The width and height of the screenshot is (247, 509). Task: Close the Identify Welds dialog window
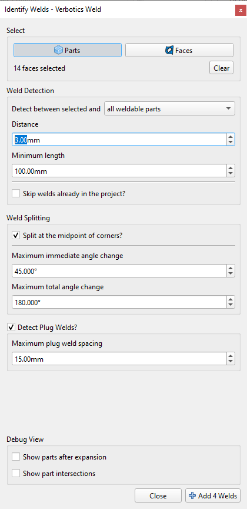pos(240,10)
